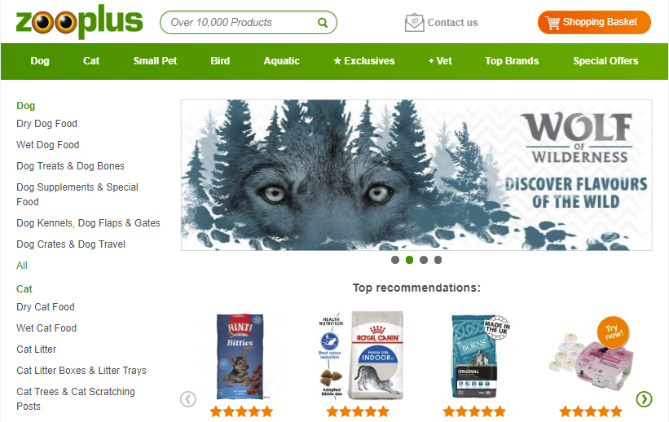Open the Dog menu in navigation bar
The image size is (669, 422).
pos(40,61)
